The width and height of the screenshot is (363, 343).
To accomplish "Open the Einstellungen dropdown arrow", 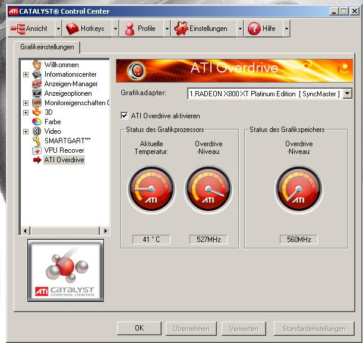I will coord(240,29).
